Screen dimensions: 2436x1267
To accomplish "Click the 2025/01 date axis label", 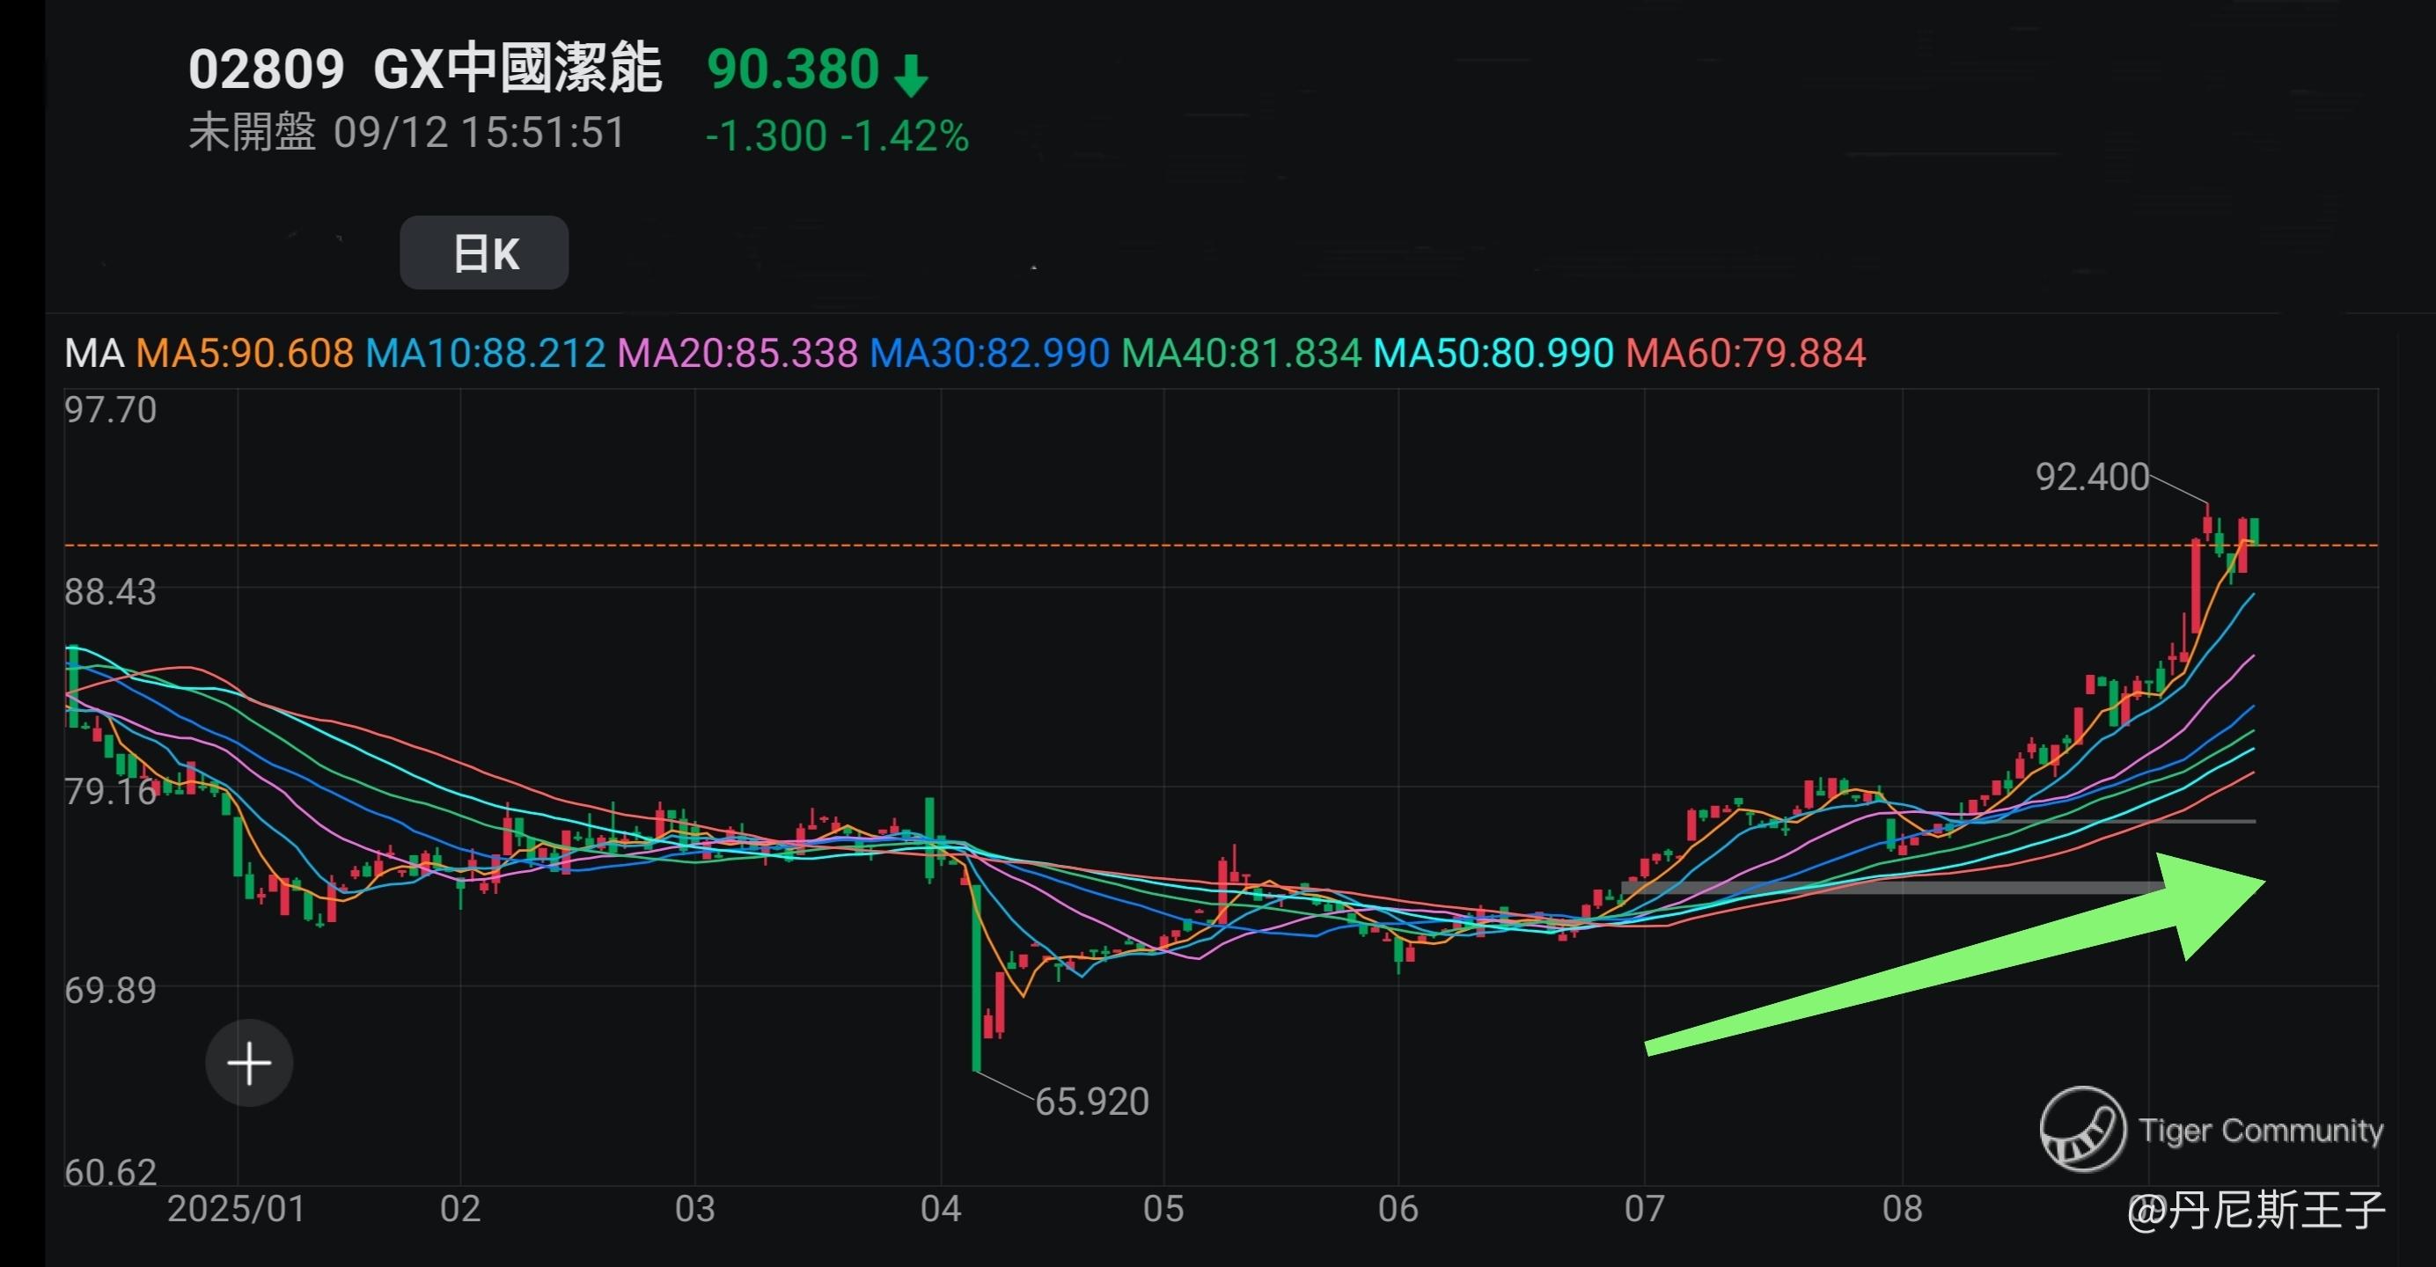I will [x=237, y=1209].
